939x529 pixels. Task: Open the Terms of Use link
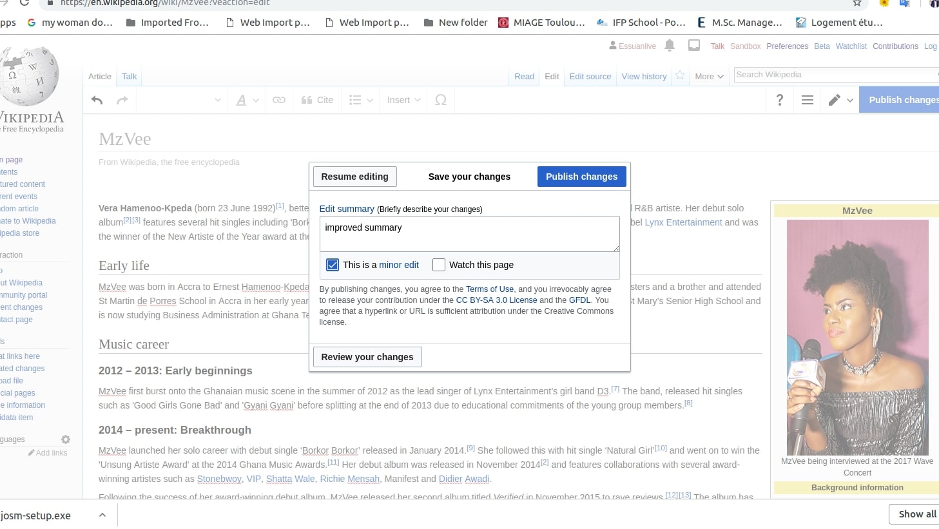click(490, 289)
